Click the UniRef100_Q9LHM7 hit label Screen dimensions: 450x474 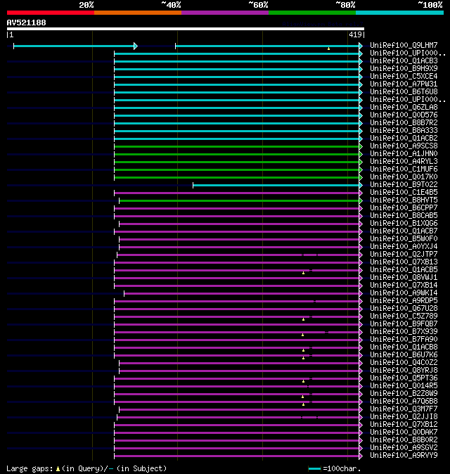point(404,45)
